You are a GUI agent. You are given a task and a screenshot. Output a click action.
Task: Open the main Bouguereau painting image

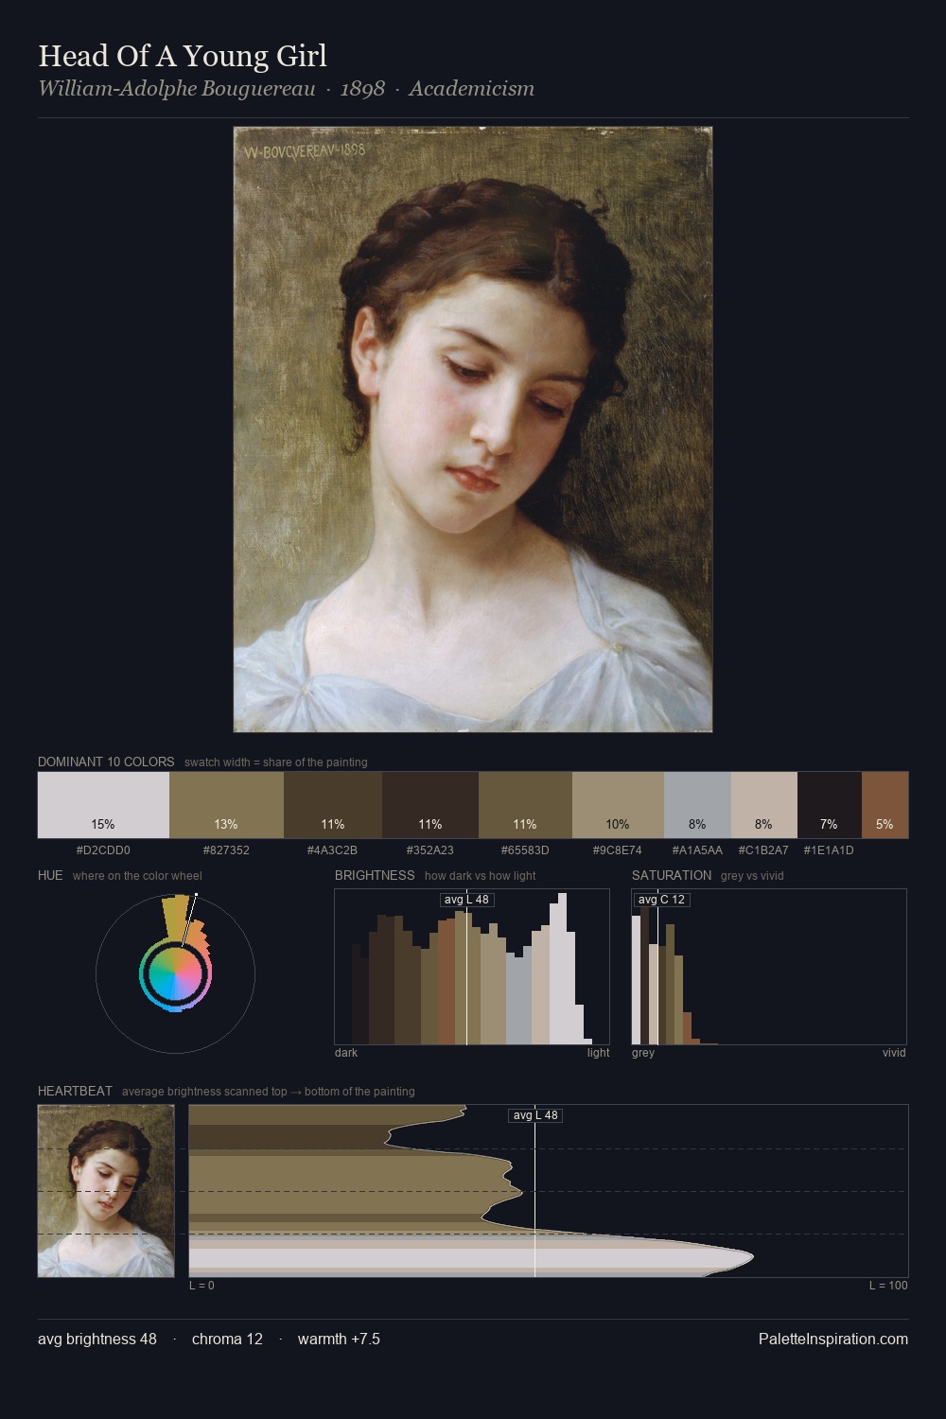[473, 429]
